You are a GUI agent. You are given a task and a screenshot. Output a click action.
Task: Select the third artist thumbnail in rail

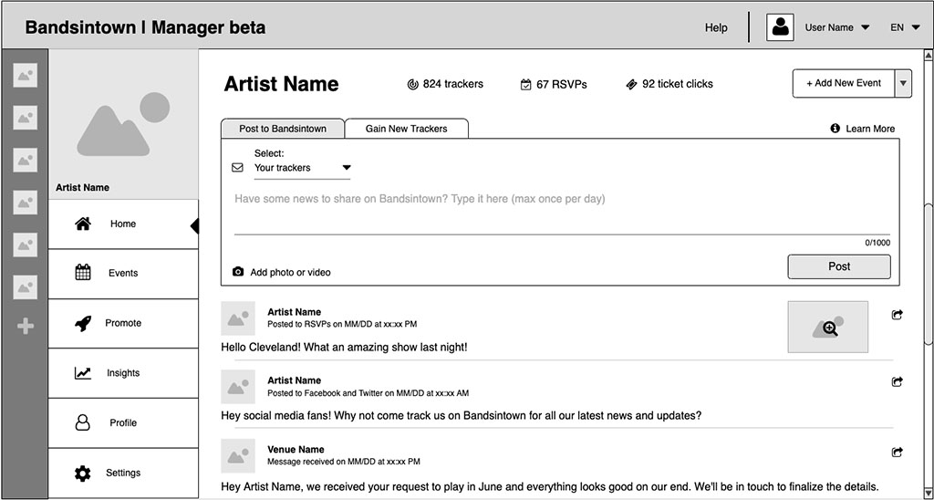click(x=25, y=161)
